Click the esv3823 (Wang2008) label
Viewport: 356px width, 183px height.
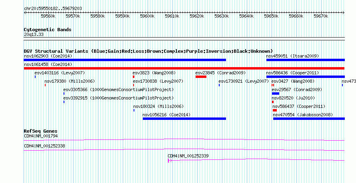[x=154, y=73]
